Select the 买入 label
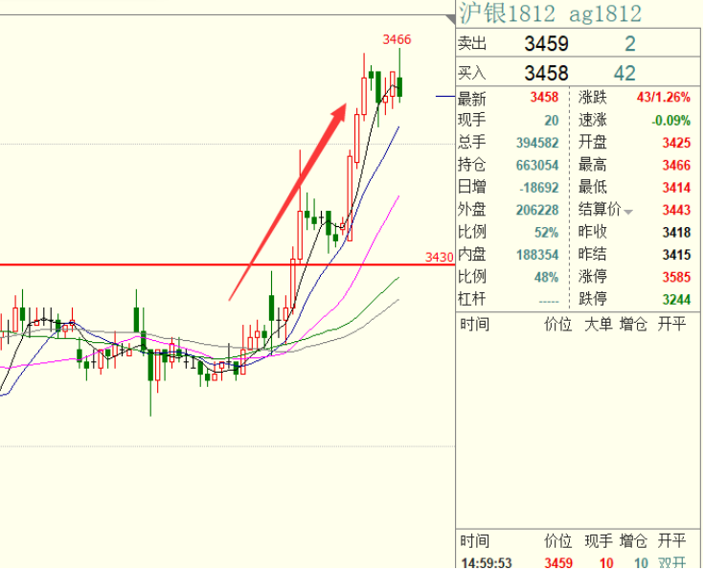Screen dimensions: 704x570 (472, 73)
